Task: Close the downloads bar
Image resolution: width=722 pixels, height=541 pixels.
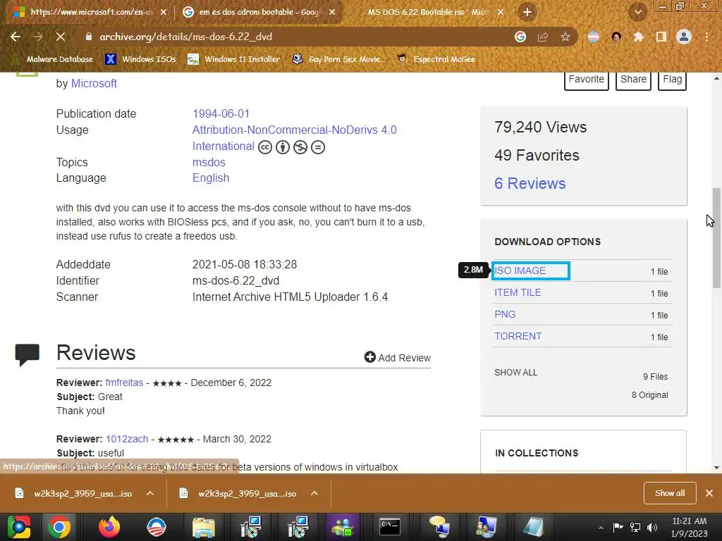Action: (709, 493)
